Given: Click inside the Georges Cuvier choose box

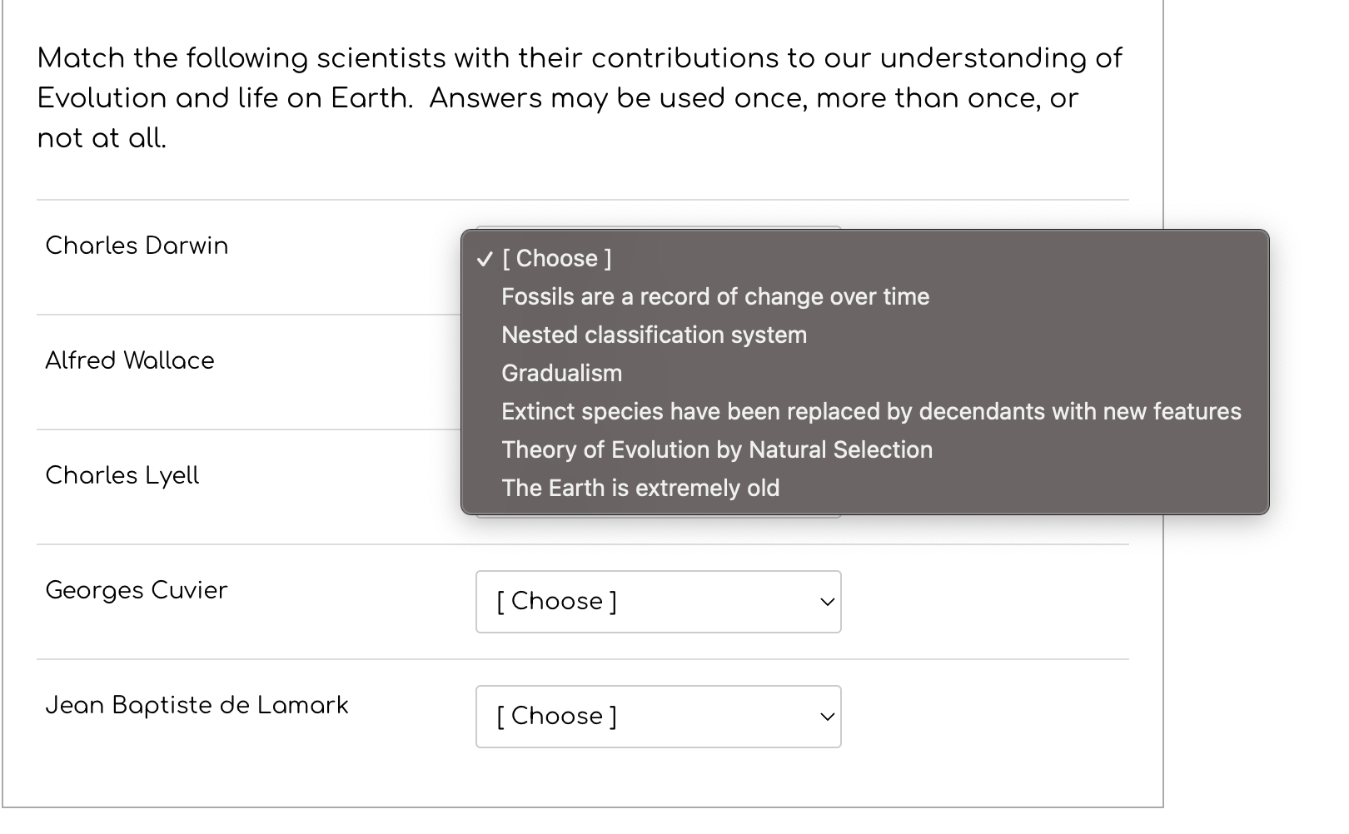Looking at the screenshot, I should (583, 602).
